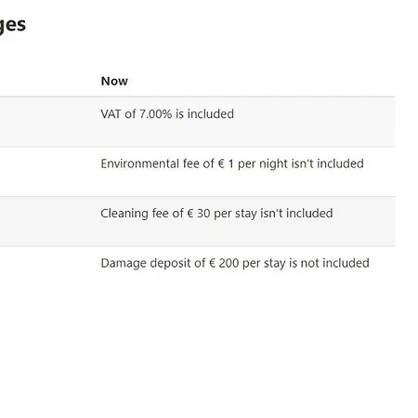
Task: Select the "VAT of 7.00% is included" text
Action: (x=167, y=114)
